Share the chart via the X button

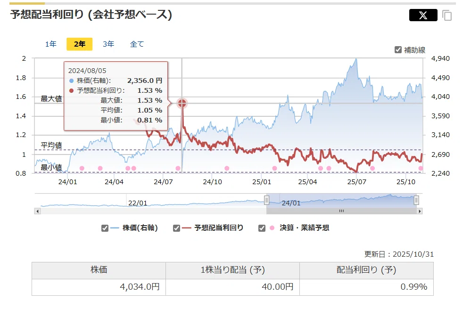pos(423,15)
